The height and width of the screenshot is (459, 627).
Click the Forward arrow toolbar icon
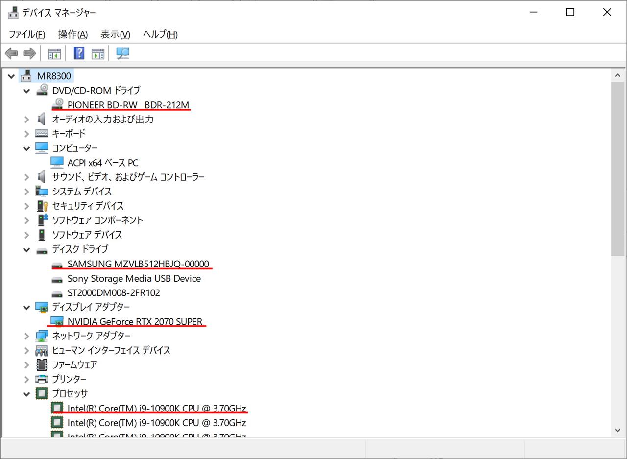click(x=30, y=53)
